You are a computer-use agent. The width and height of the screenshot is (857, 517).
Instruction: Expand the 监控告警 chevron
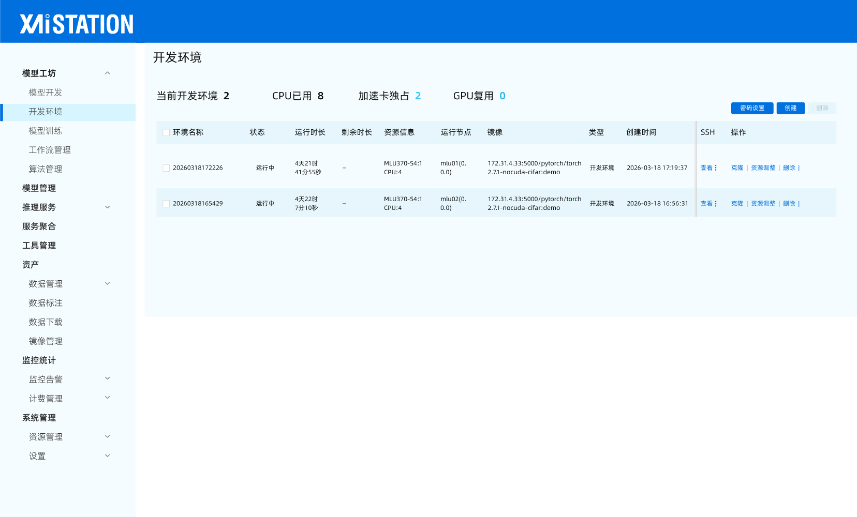point(108,379)
